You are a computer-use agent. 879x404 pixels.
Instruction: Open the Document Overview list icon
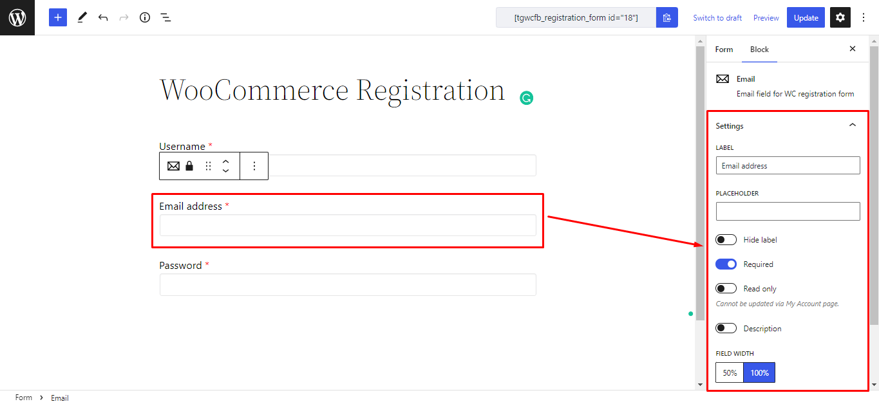point(165,17)
